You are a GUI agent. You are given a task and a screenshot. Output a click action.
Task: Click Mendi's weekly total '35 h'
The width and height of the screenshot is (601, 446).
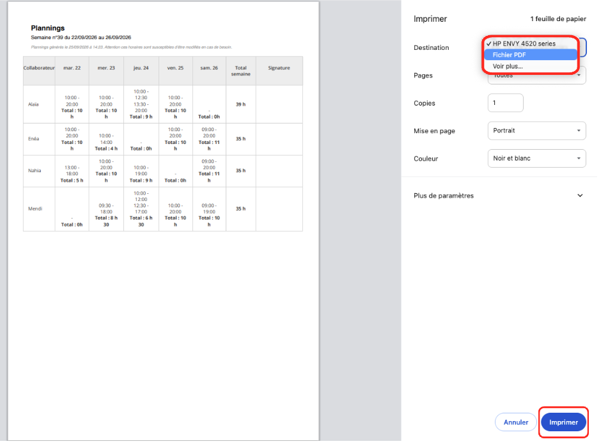point(242,210)
